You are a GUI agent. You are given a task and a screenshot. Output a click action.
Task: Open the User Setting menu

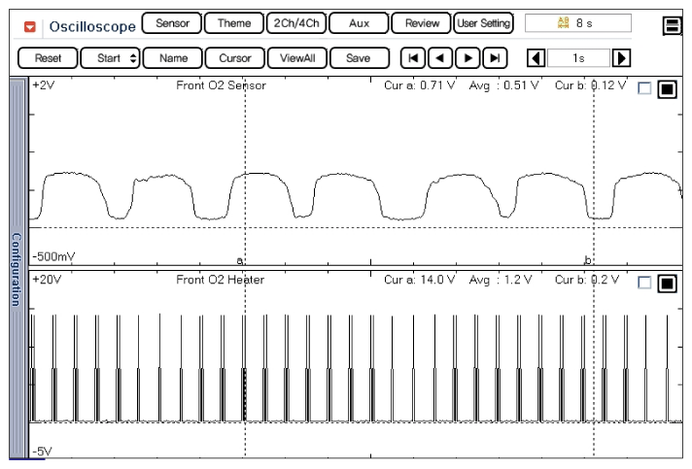[483, 23]
